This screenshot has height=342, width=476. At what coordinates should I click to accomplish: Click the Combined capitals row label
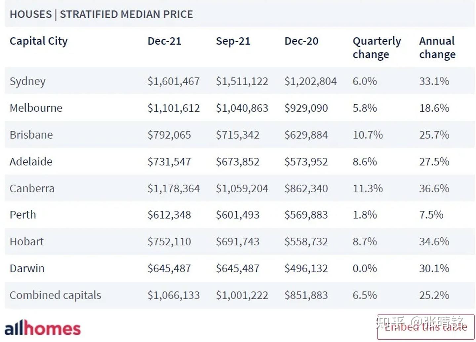pos(55,295)
